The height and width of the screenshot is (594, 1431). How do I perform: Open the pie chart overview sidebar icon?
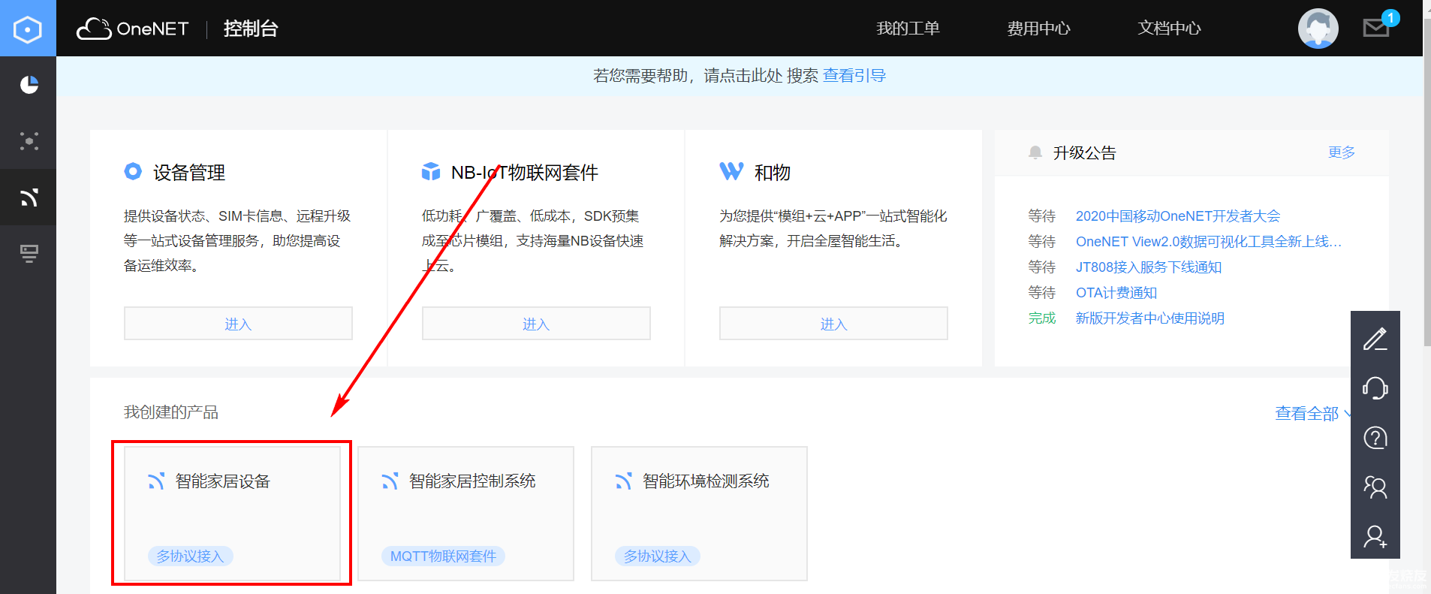(x=29, y=85)
